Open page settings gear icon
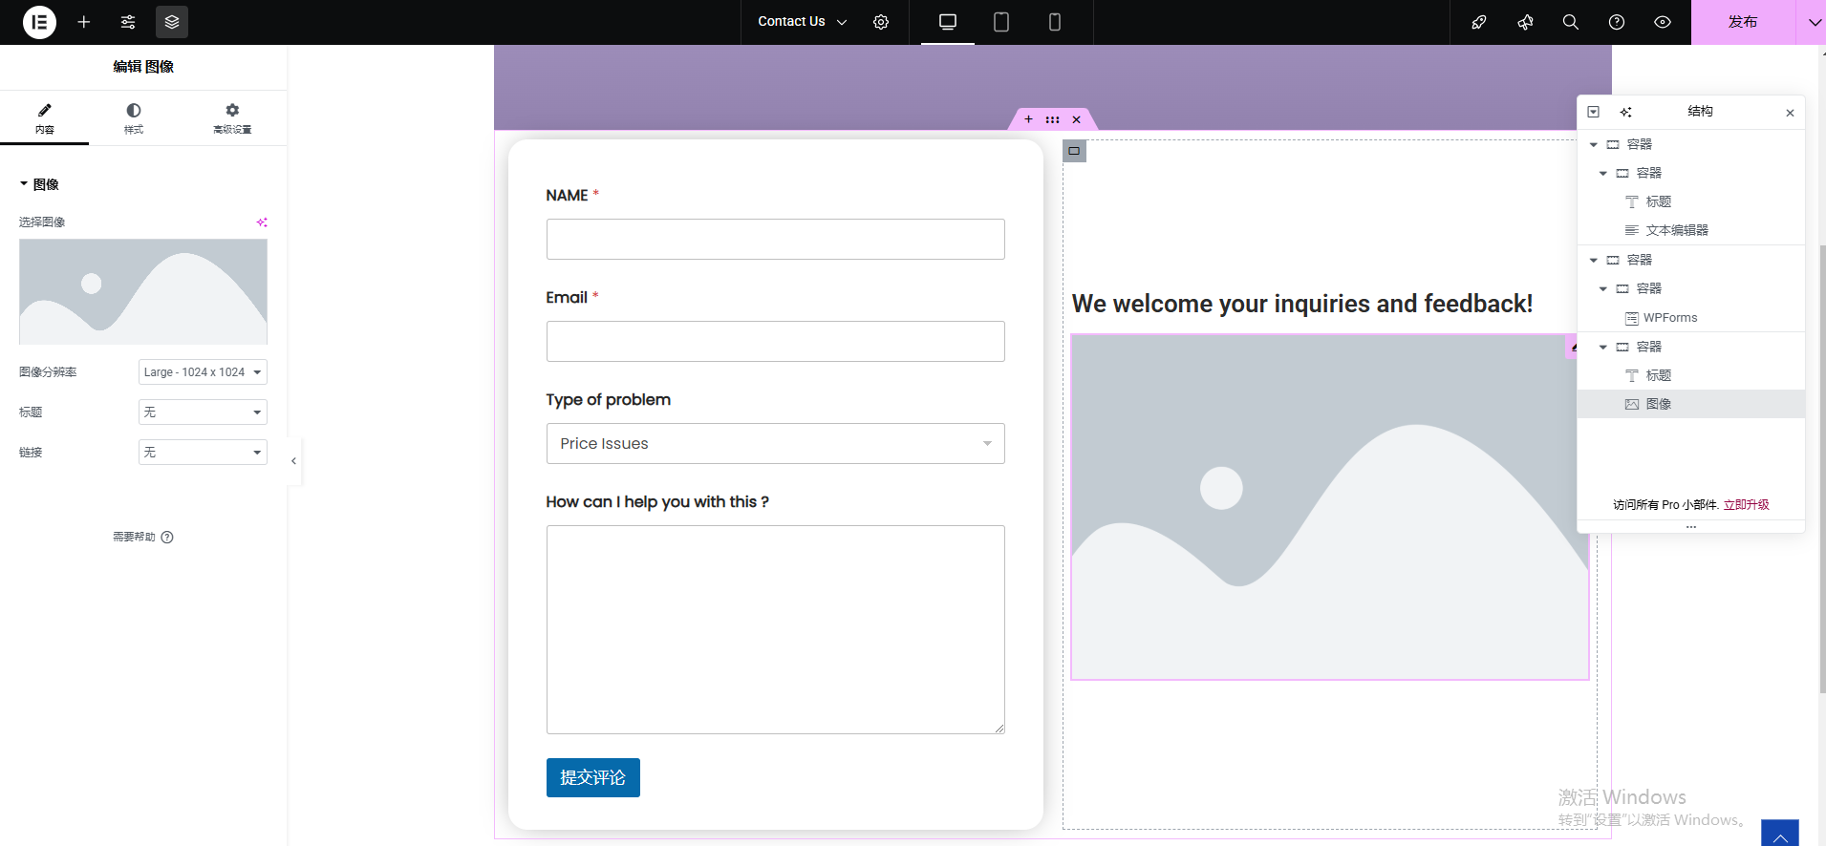Image resolution: width=1826 pixels, height=846 pixels. pos(881,22)
